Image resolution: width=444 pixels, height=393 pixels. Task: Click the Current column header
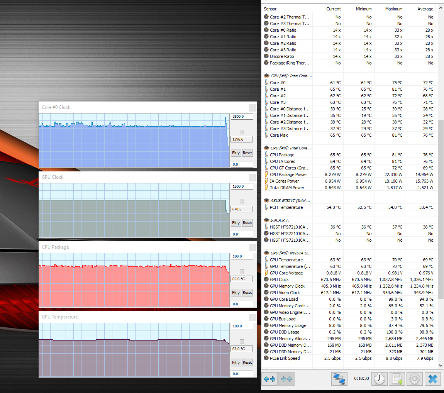click(328, 9)
